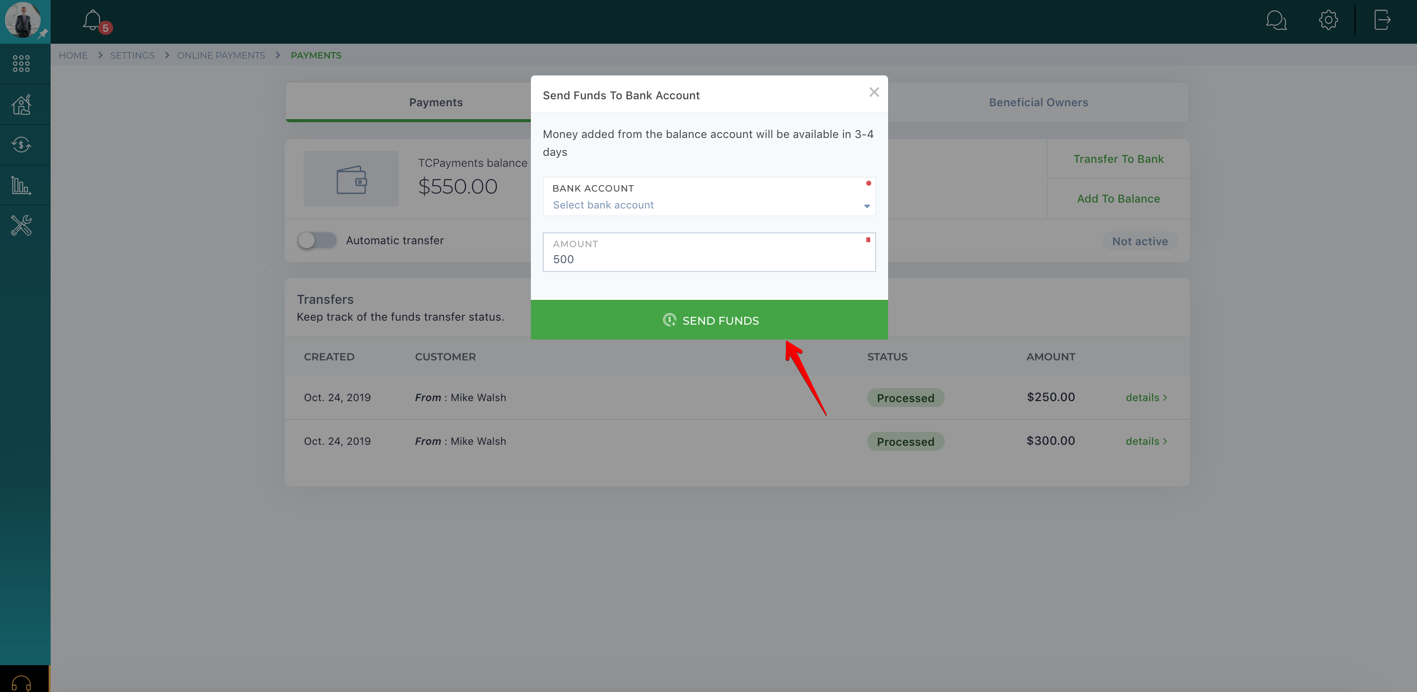Open the accounting dollar icon in sidebar
This screenshot has width=1417, height=692.
[x=21, y=145]
